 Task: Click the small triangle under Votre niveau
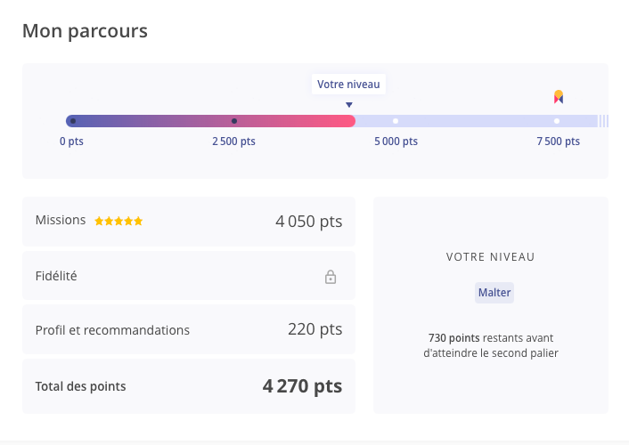pos(348,104)
